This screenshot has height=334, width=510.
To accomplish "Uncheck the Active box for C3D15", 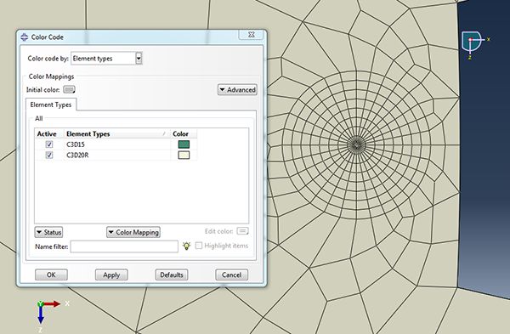I will pos(49,144).
